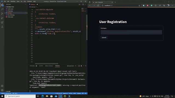The height and width of the screenshot is (98, 175).
Task: Open the Edit menu
Action: (8, 1)
